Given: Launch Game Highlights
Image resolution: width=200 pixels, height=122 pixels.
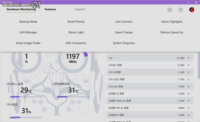Looking at the screenshot, I should (172, 22).
